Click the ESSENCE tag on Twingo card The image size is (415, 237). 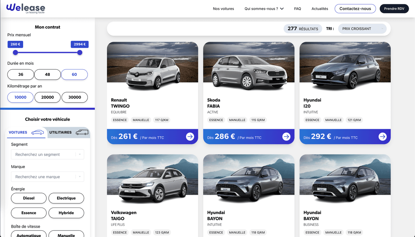120,120
